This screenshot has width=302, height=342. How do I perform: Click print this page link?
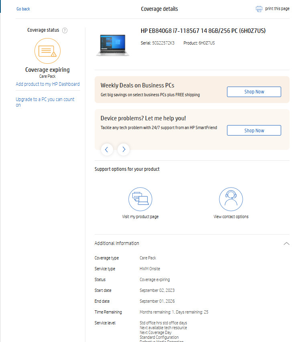point(277,9)
